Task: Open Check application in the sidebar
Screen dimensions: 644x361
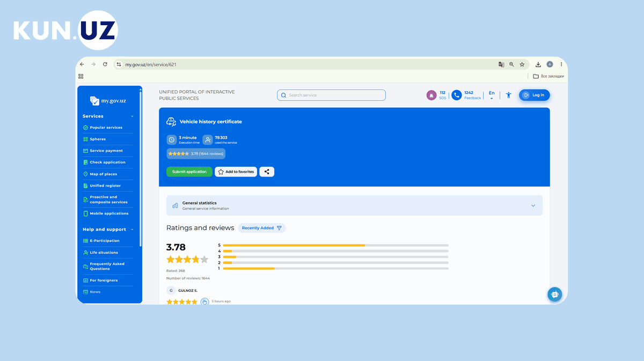Action: [108, 162]
